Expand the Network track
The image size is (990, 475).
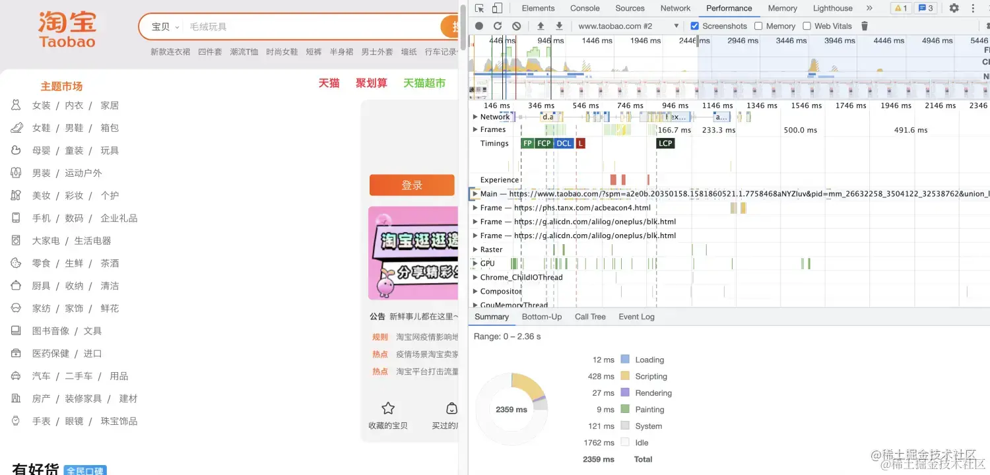coord(475,117)
